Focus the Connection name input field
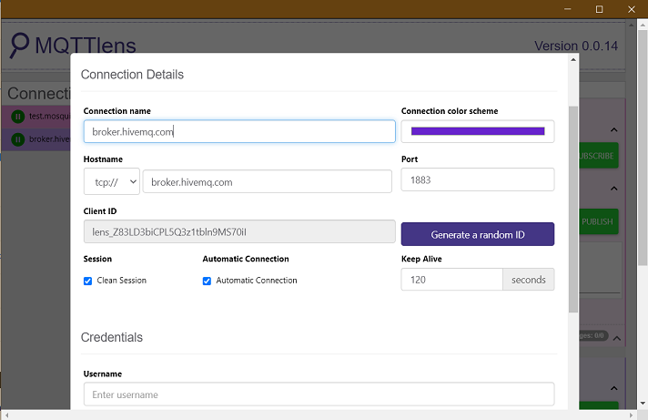Screen dimensions: 648x420 [239, 131]
